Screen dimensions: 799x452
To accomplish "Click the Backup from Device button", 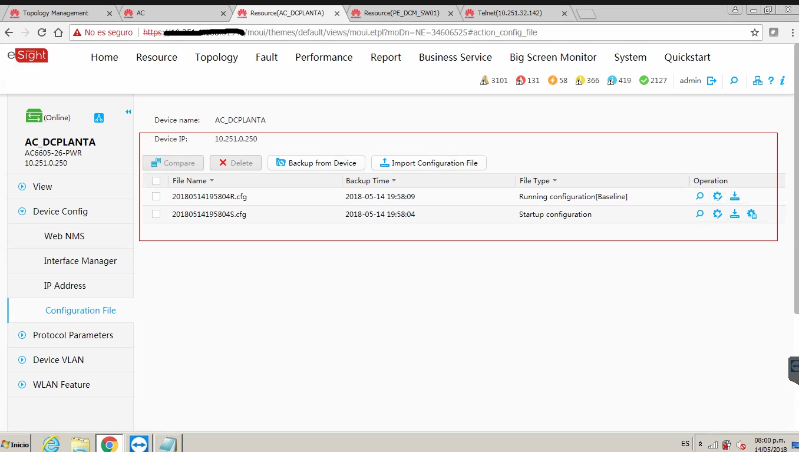I will 316,163.
